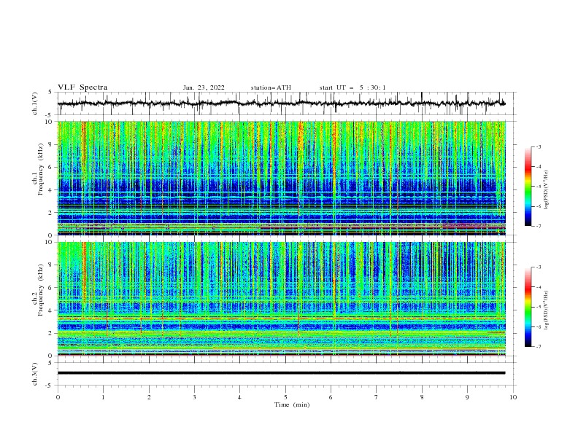Viewport: 578px width, 446px height.
Task: Click the "VLF Spectra" plot title
Action: click(82, 87)
